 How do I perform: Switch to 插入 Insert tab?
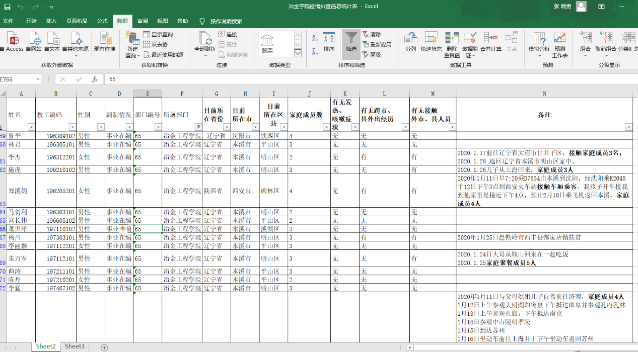coord(51,21)
